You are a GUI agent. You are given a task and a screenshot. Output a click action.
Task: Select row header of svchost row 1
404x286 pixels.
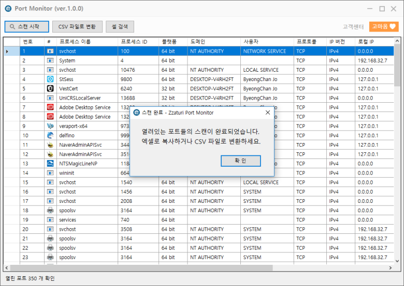point(11,51)
